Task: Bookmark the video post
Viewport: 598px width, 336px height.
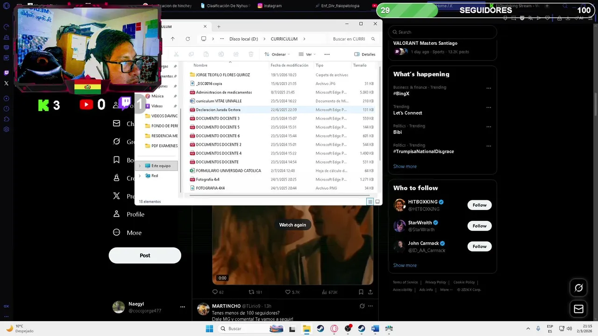Action: [x=361, y=292]
